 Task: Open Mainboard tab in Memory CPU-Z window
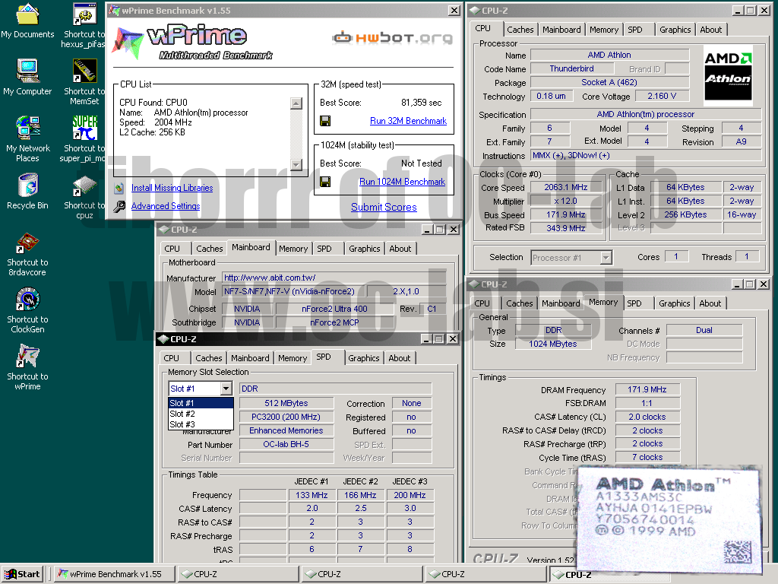click(561, 303)
